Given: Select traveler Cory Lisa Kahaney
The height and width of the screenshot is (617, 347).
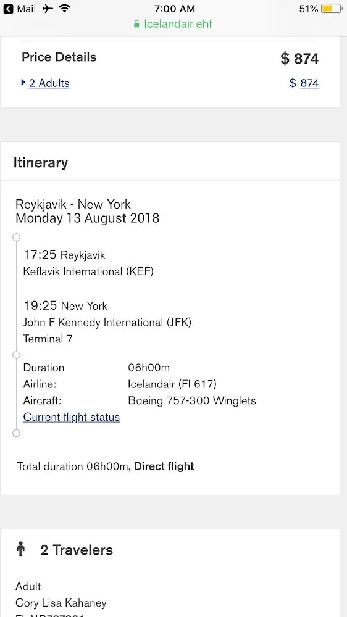Looking at the screenshot, I should pos(61,603).
